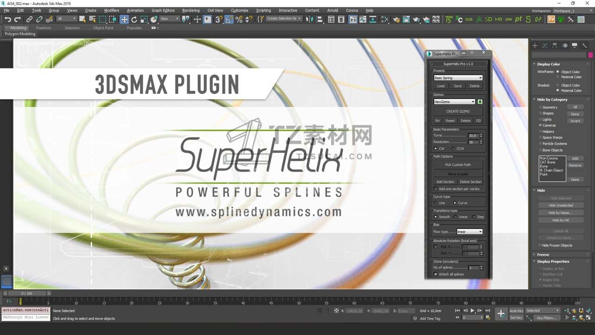Click CREATE GIZMO button

458,111
